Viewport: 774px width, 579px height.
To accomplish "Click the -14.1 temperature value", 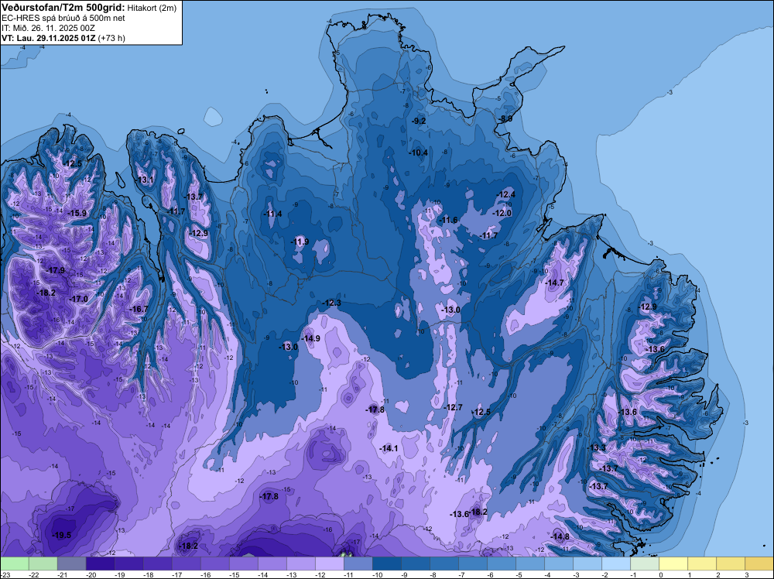I will coord(389,448).
